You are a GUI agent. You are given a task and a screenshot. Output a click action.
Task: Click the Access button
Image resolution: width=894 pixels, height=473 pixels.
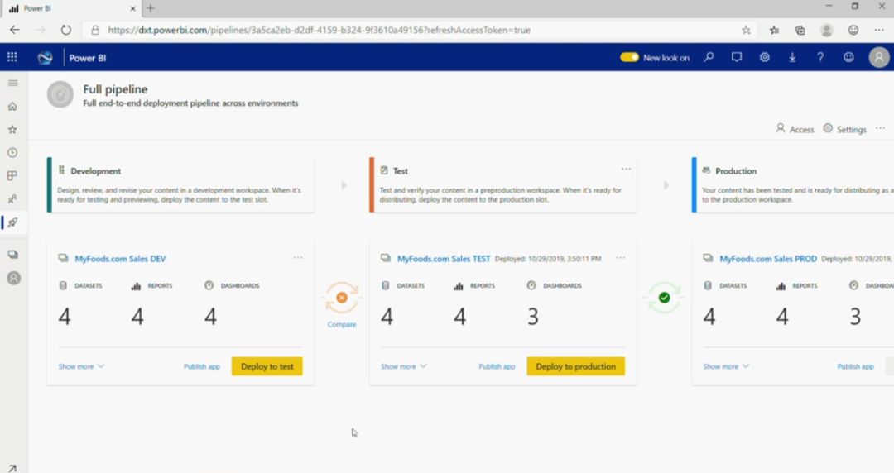coord(795,129)
